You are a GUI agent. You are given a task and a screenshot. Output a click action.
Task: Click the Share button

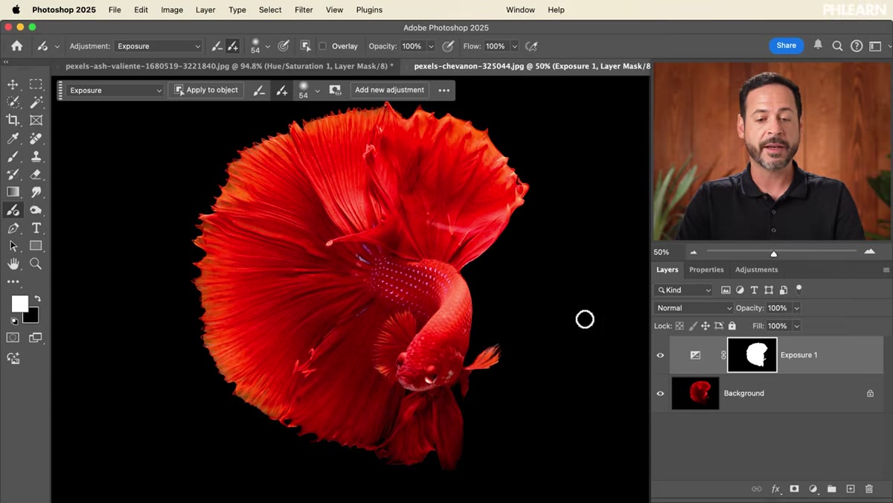[x=786, y=45]
